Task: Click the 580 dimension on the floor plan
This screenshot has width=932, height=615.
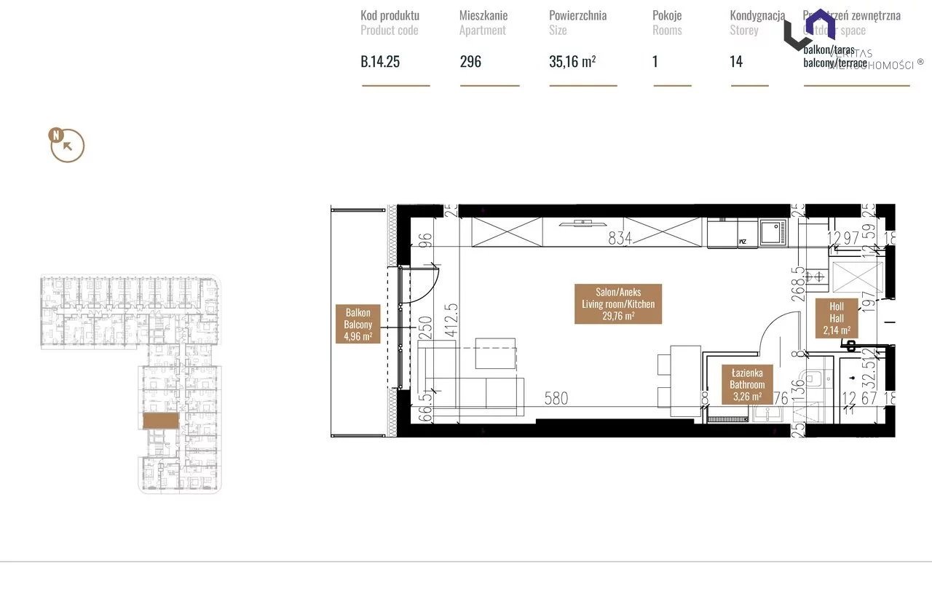Action: [556, 398]
